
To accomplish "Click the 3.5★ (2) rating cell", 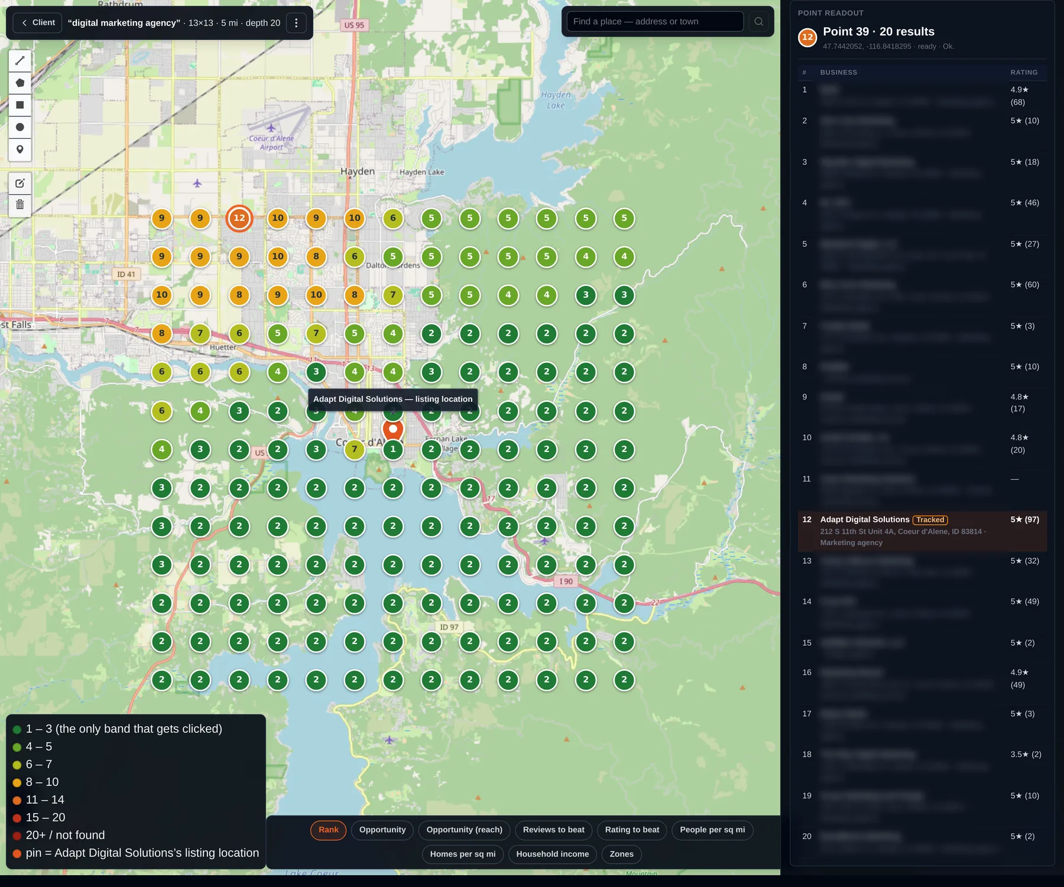I will [1026, 755].
